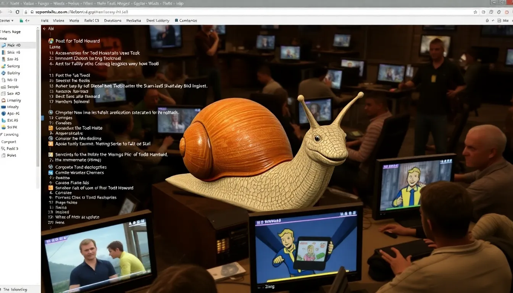Click the icon next to Serlong in sidebar
The height and width of the screenshot is (293, 513).
click(3, 66)
